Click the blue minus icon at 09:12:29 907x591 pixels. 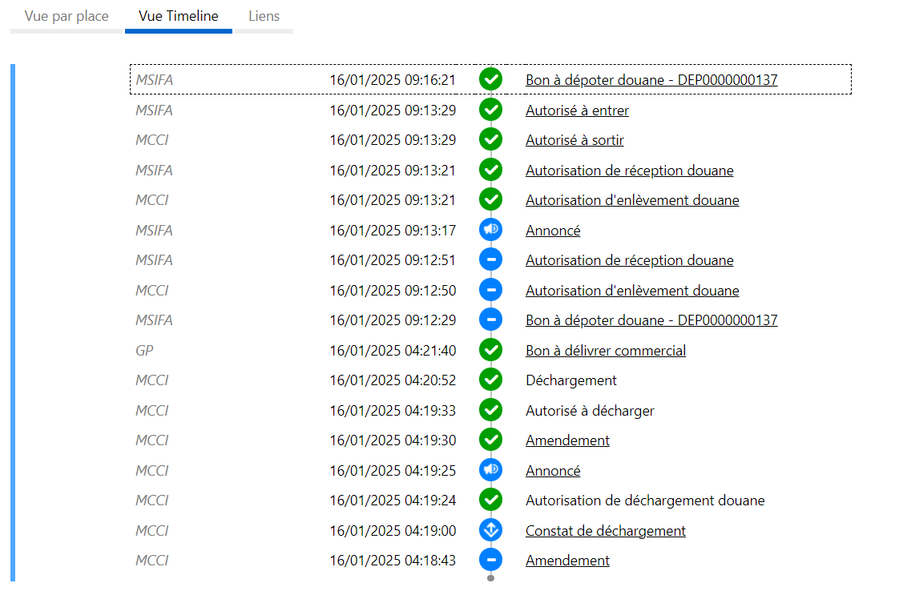490,320
